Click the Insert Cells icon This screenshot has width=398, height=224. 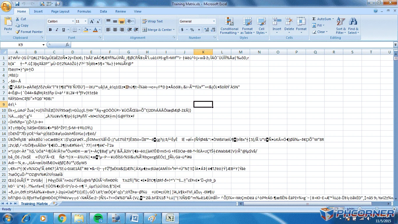point(277,21)
